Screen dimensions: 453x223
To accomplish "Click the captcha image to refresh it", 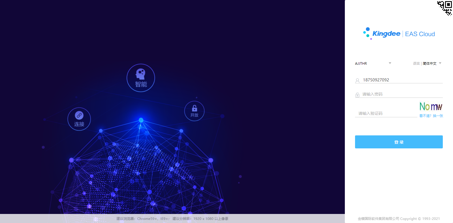I will click(x=431, y=107).
